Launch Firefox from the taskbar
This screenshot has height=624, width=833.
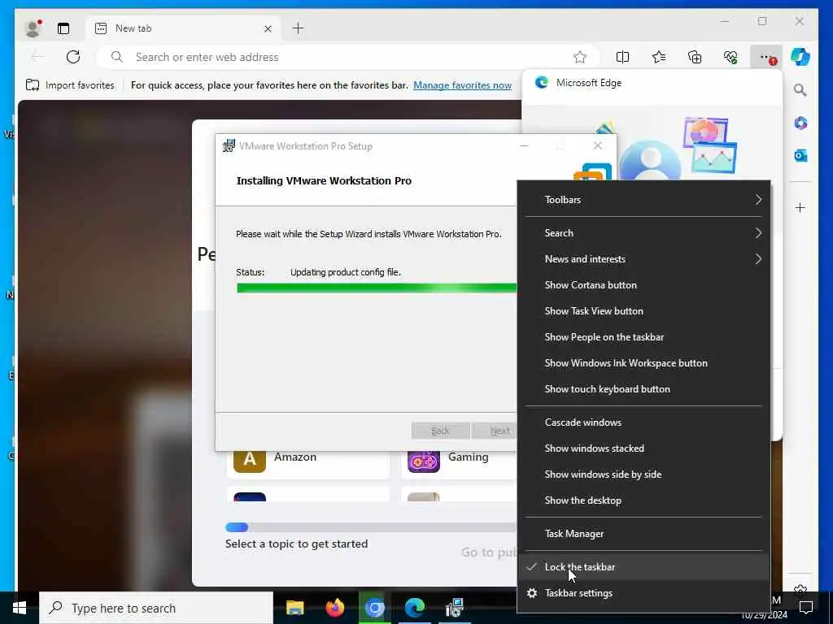334,608
